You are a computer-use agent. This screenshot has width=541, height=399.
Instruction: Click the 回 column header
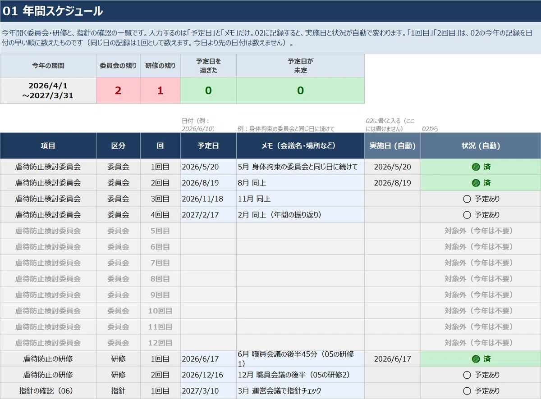pos(160,146)
